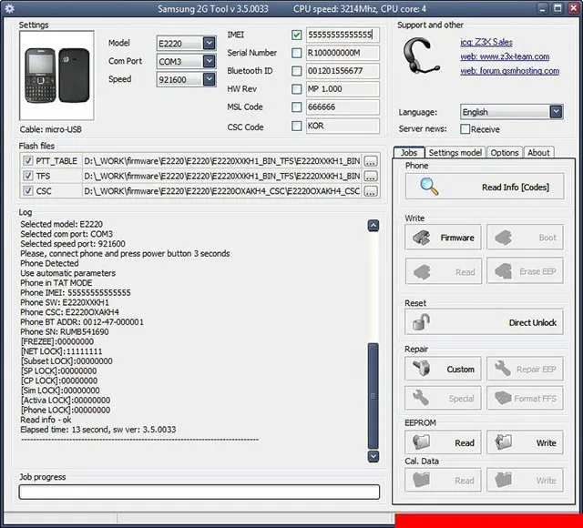Toggle the MSL Code checkbox
Viewport: 583px width, 528px height.
(297, 107)
